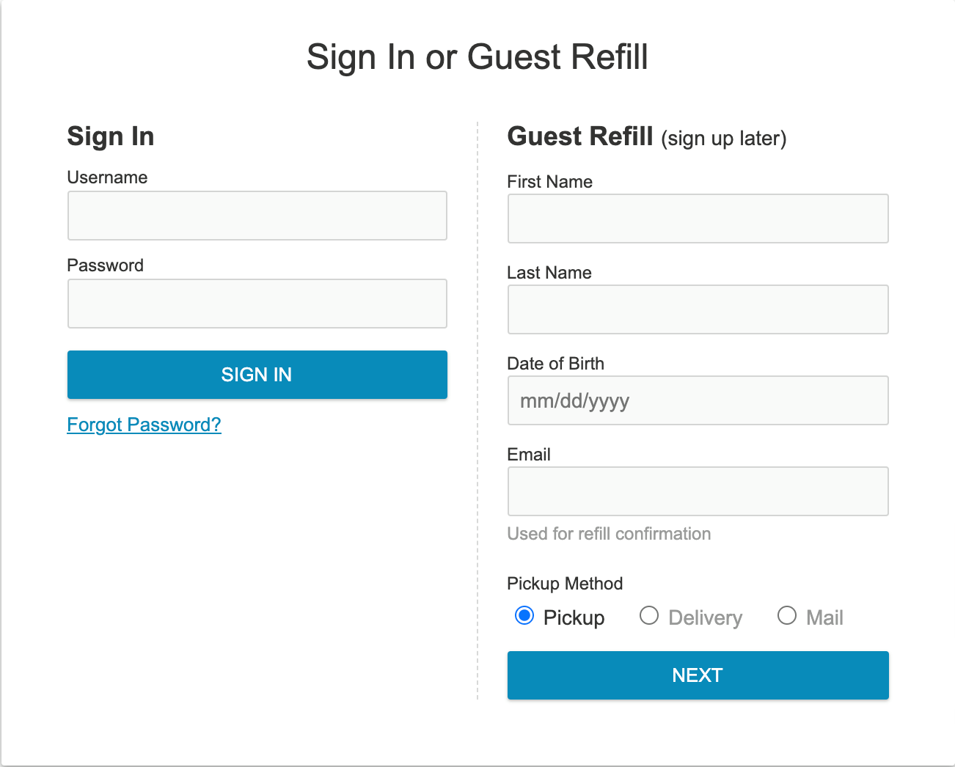Click the "Used for refill confirmation" hint
Image resolution: width=955 pixels, height=767 pixels.
pyautogui.click(x=609, y=534)
